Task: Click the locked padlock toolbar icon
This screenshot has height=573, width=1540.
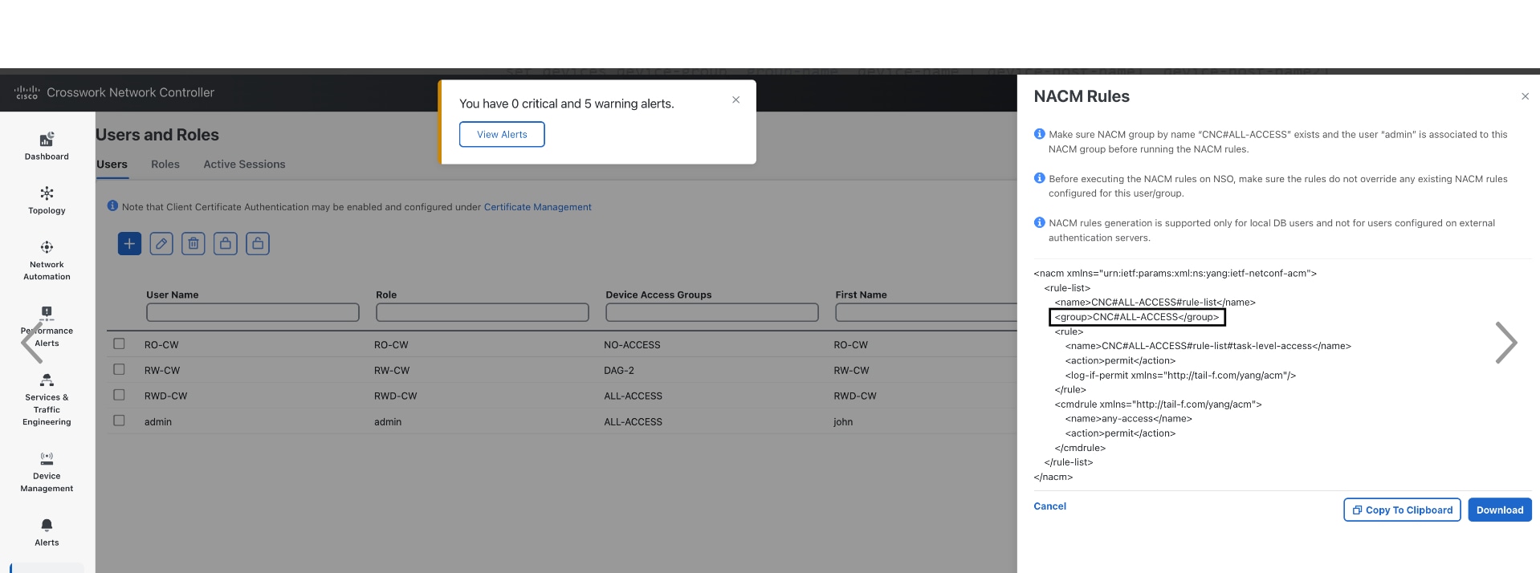Action: point(226,243)
